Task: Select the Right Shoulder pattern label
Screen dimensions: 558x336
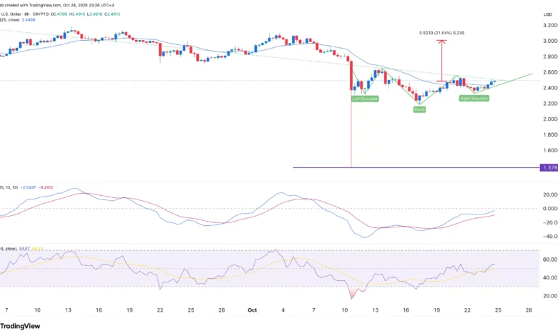Action: [474, 98]
